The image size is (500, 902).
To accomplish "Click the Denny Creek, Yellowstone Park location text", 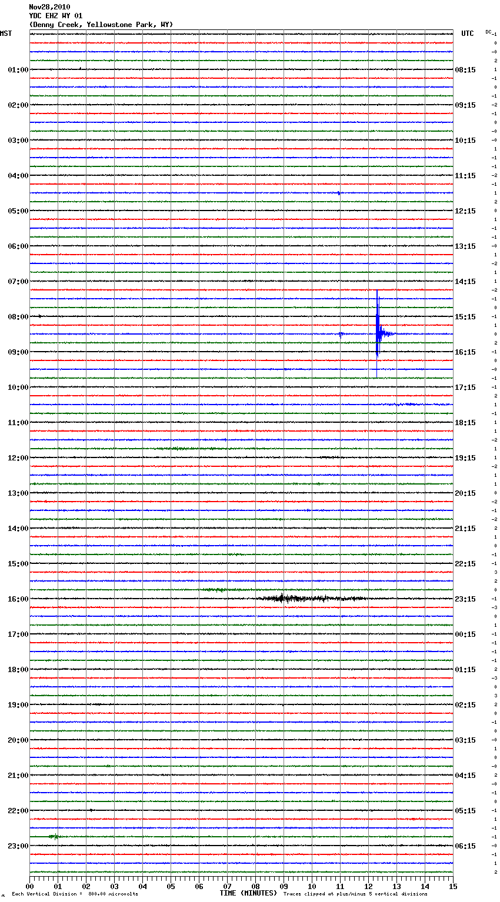I will 101,25.
